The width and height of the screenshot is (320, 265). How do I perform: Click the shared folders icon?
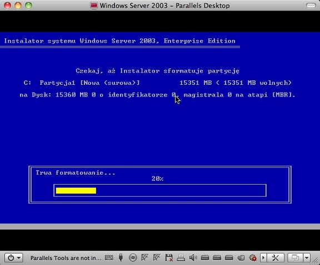(x=241, y=258)
